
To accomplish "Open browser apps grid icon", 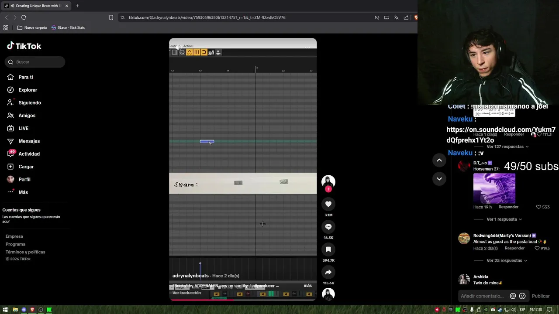I will [6, 27].
